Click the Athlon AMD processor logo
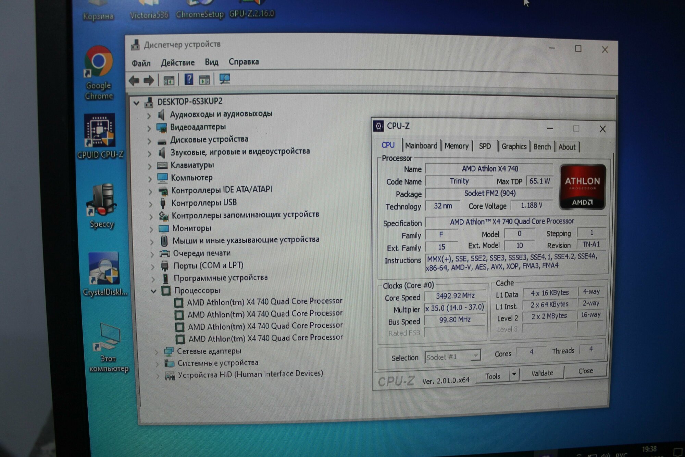 [582, 187]
